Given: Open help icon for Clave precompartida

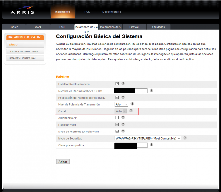Looking at the screenshot, I should pos(151,145).
